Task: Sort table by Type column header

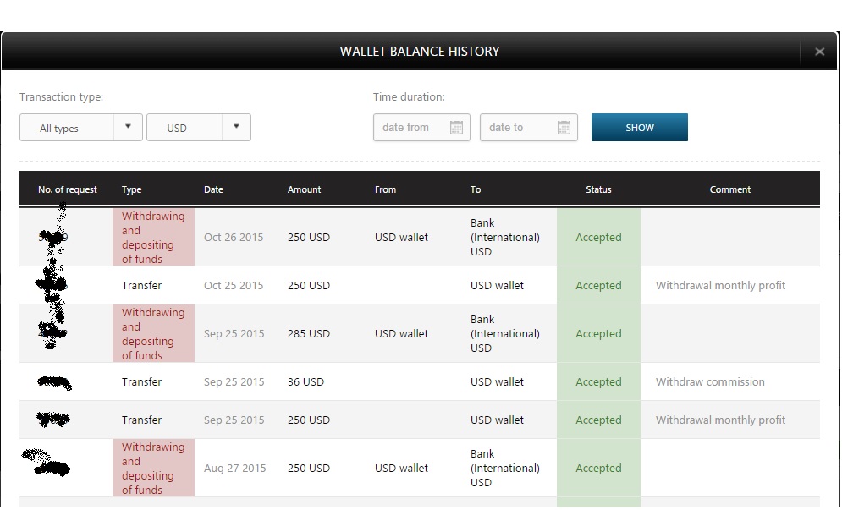Action: coord(132,189)
